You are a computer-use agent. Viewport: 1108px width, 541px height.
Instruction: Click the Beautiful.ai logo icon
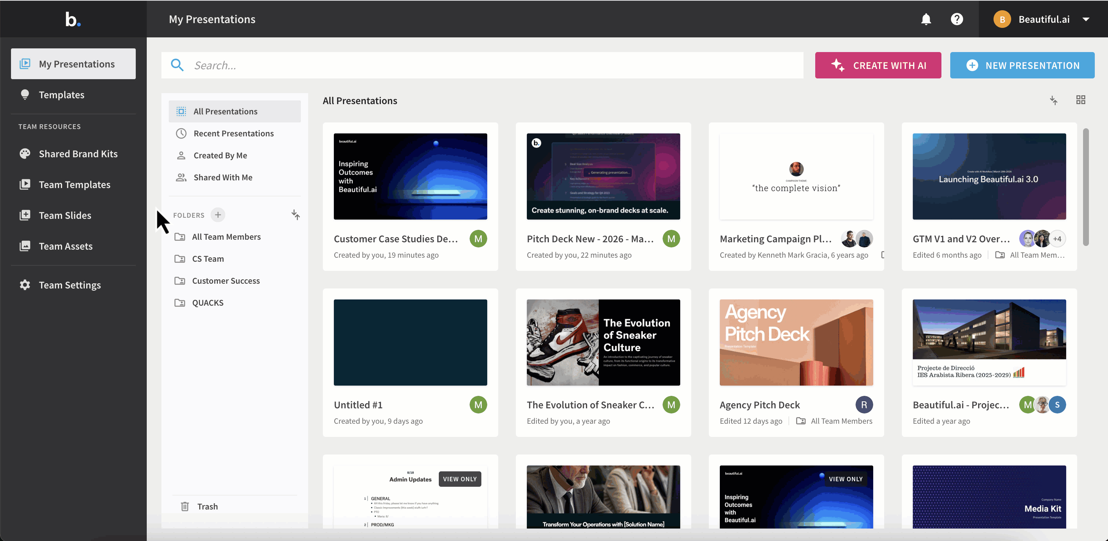coord(73,19)
